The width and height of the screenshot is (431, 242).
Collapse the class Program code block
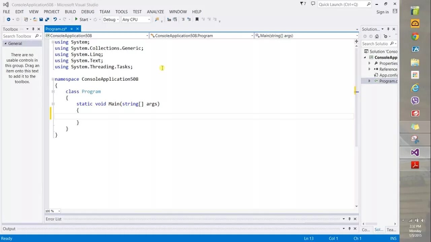[53, 91]
